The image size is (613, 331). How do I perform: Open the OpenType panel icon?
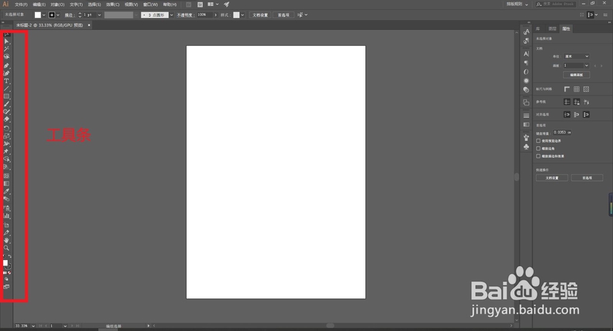click(x=526, y=72)
